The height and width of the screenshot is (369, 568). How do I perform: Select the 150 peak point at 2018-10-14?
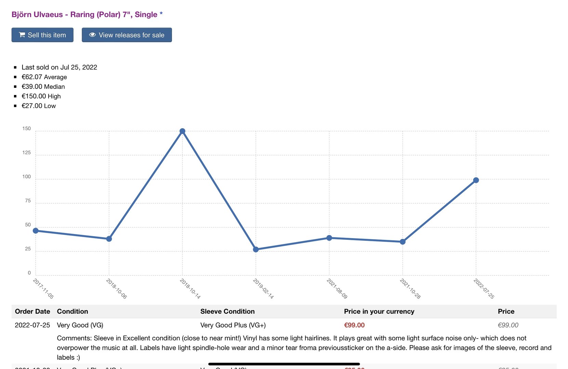(182, 131)
